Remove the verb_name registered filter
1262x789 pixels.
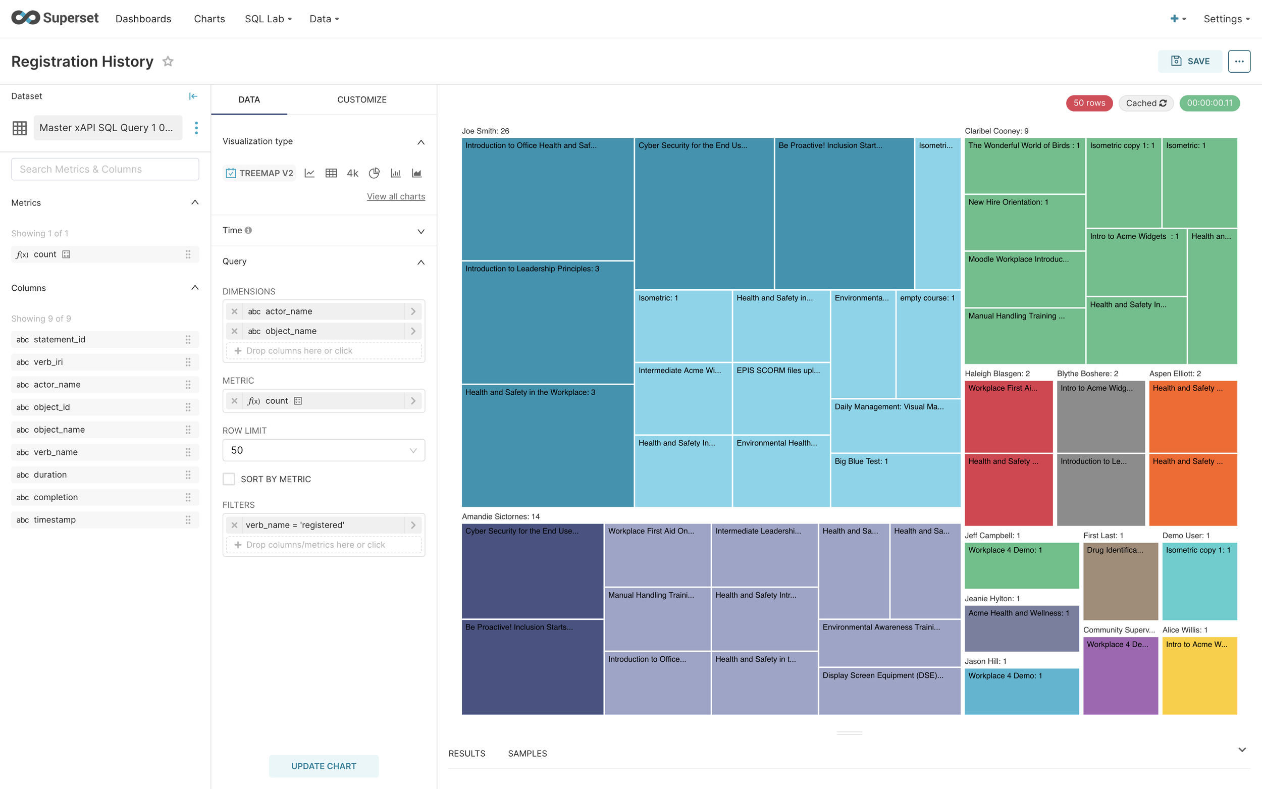click(x=234, y=525)
